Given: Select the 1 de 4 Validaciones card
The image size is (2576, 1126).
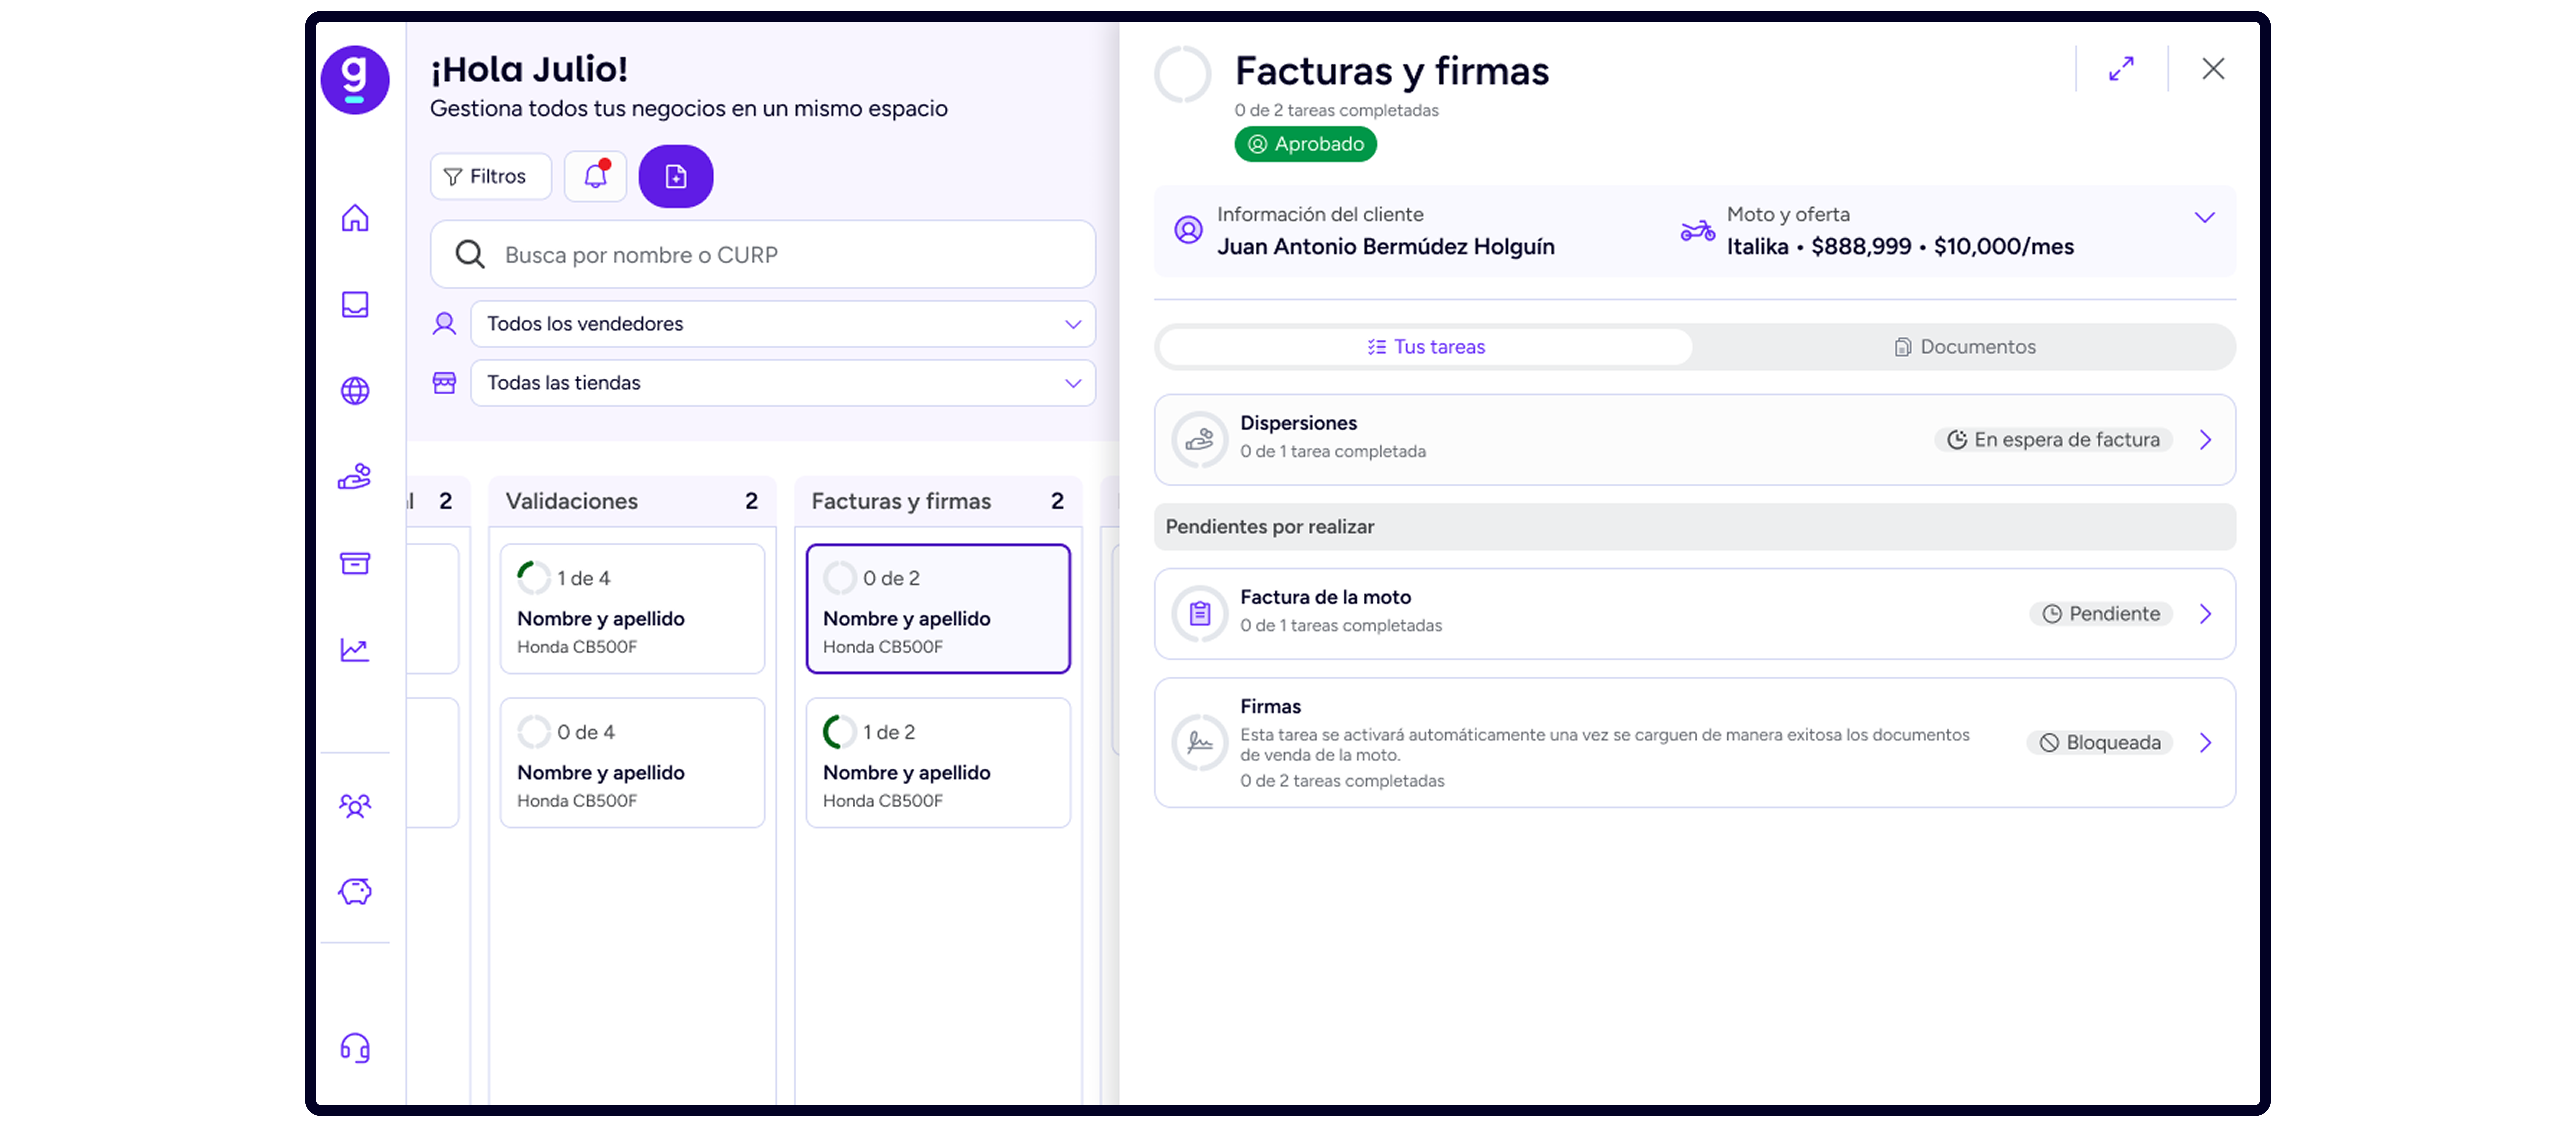Looking at the screenshot, I should [632, 609].
